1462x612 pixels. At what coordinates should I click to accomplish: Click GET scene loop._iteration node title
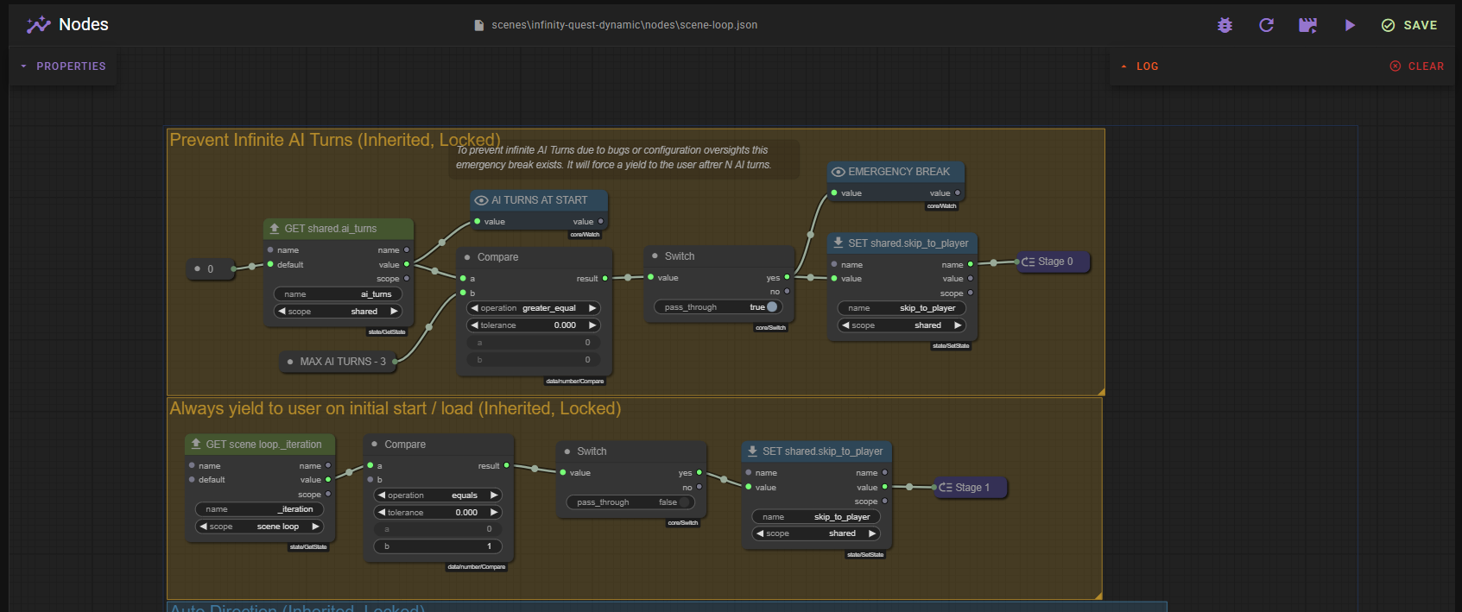pyautogui.click(x=263, y=445)
